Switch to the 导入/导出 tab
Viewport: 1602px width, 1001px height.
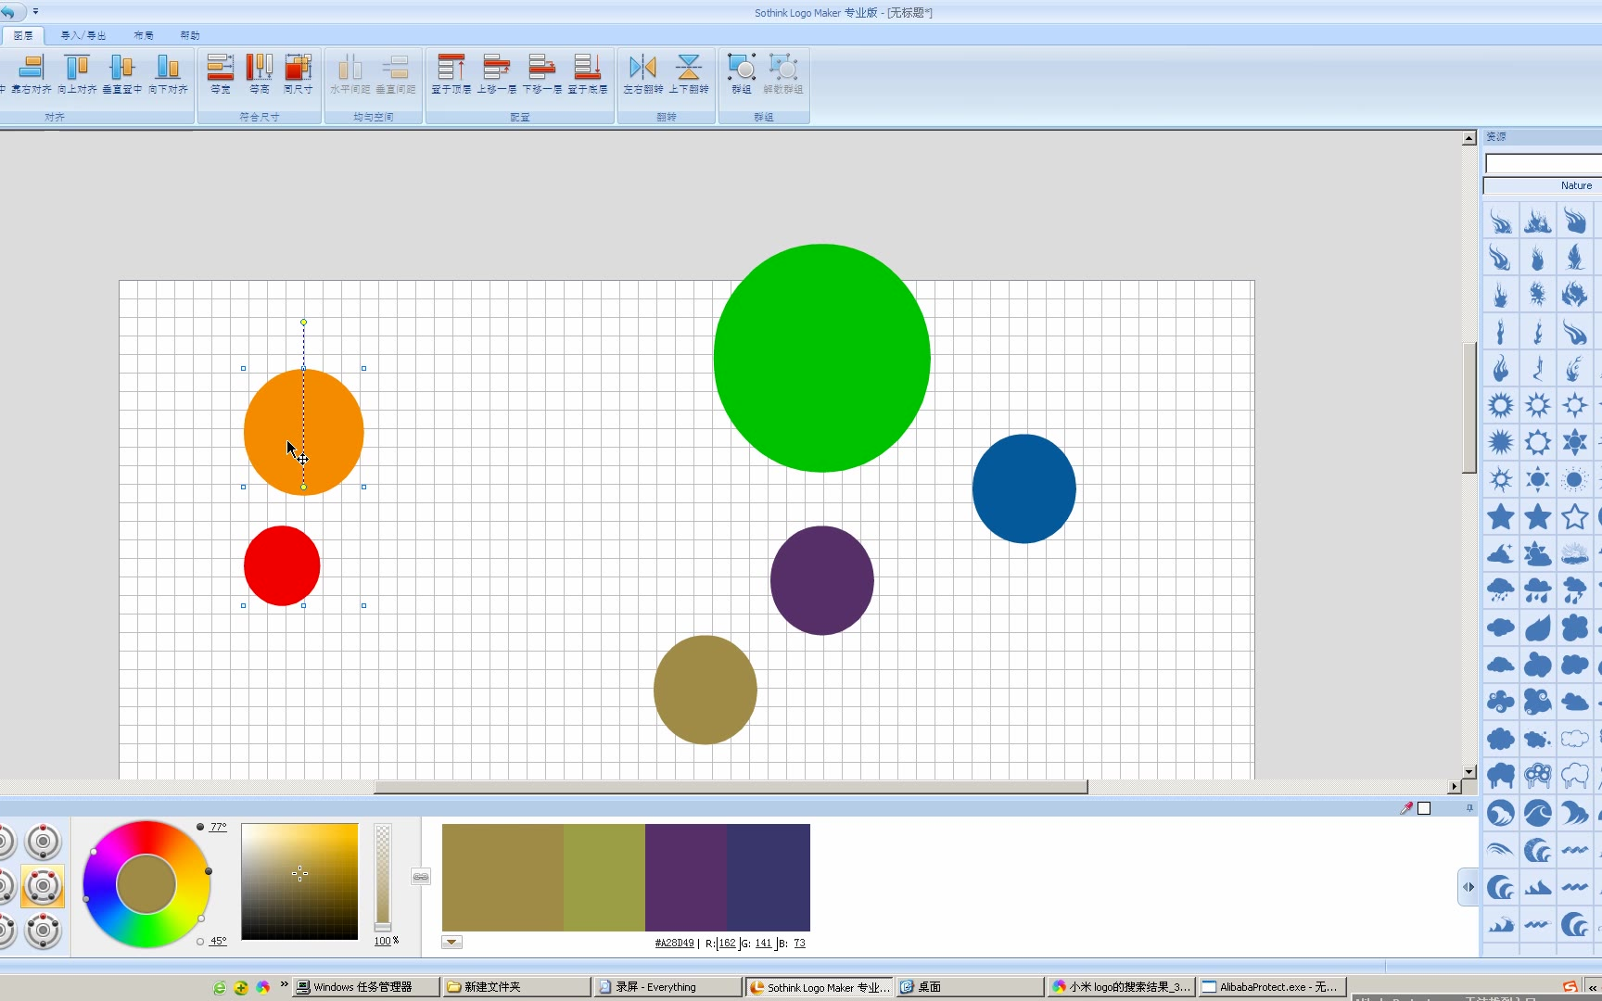83,35
